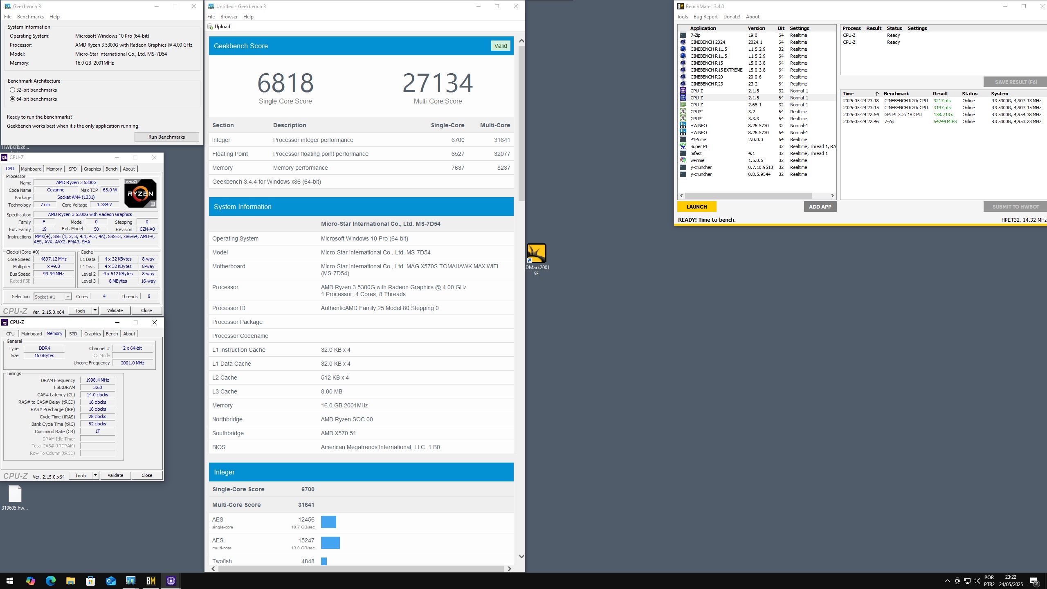
Task: Switch to SPD tab in bottom CPU-Z
Action: [x=73, y=334]
